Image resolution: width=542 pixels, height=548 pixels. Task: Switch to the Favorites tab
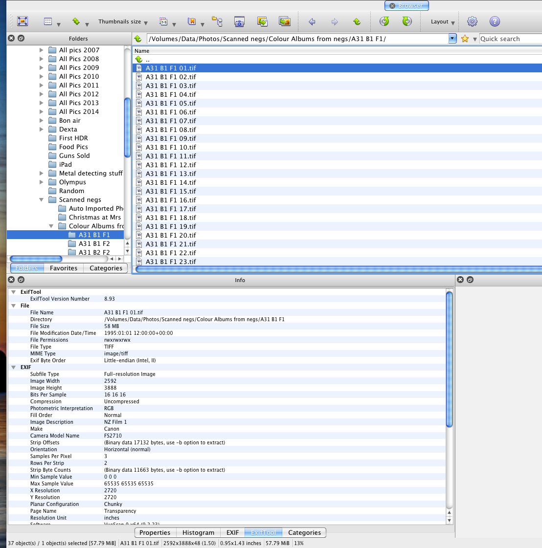point(64,268)
